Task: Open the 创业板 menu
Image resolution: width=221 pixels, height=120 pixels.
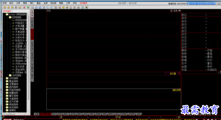Action: 53,3
